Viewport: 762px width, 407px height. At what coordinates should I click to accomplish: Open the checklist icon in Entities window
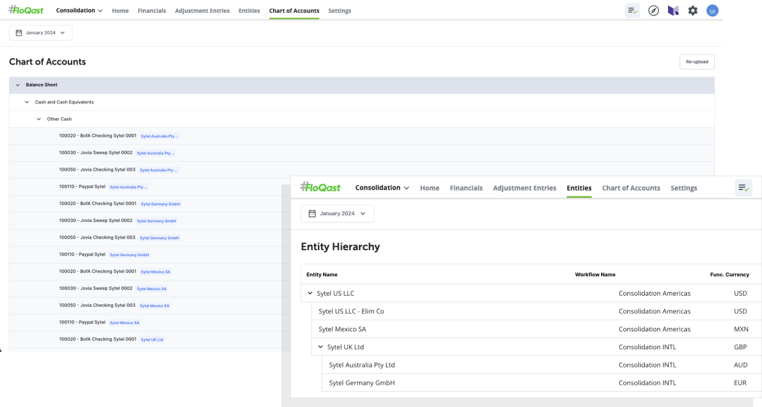744,188
